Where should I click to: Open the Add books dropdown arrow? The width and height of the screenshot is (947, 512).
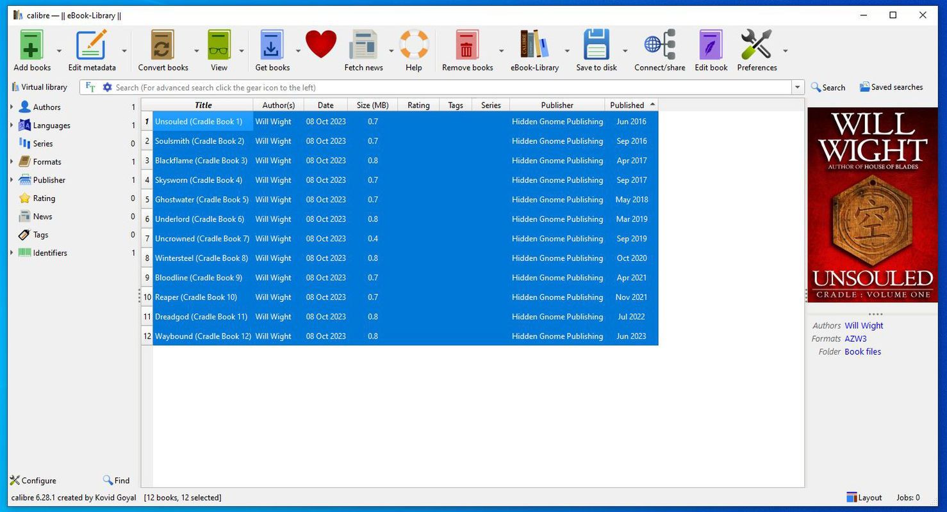pos(59,51)
